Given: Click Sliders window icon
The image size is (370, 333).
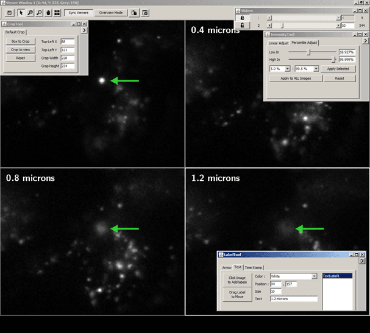Looking at the screenshot, I should pos(238,11).
